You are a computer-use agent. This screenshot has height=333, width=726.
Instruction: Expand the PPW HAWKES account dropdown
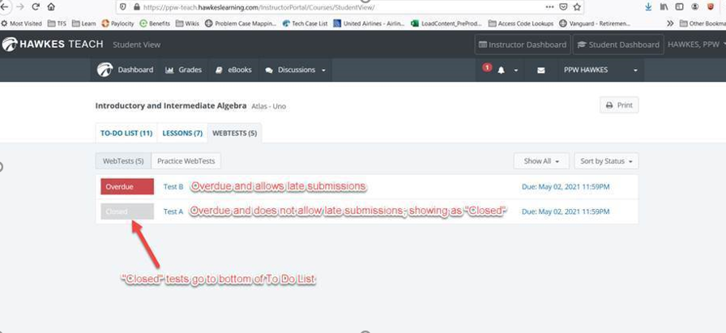point(600,70)
